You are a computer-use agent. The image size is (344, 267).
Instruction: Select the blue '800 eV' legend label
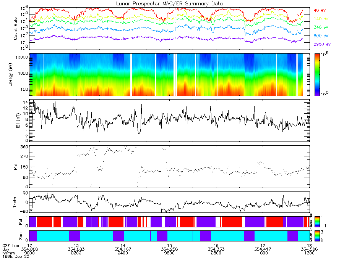coord(321,36)
